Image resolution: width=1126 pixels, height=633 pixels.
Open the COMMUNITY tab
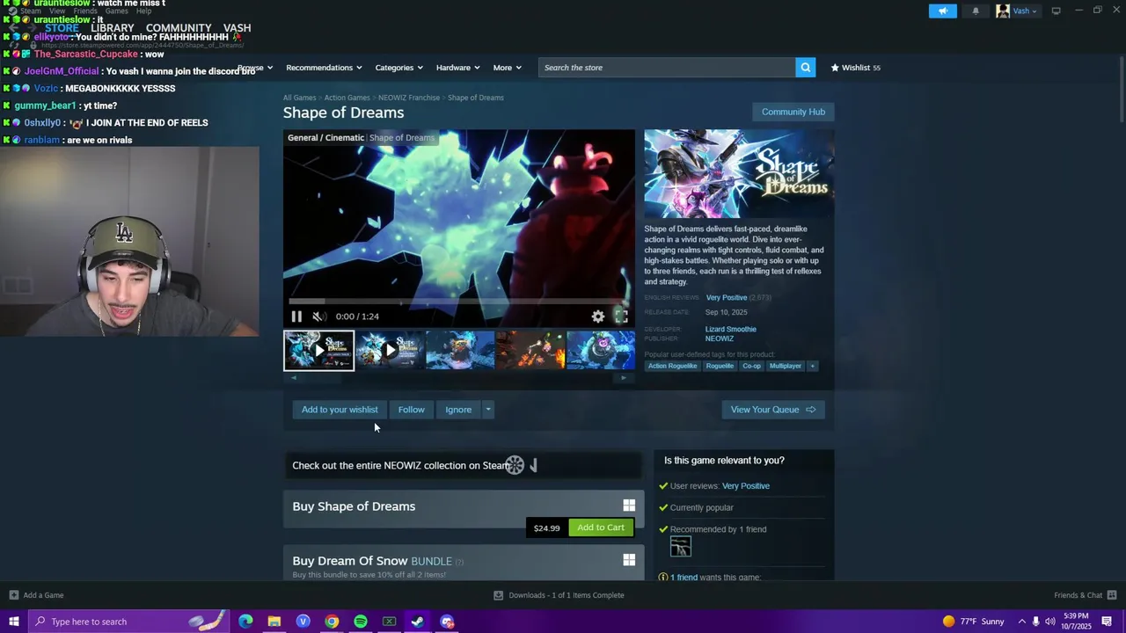click(x=179, y=28)
